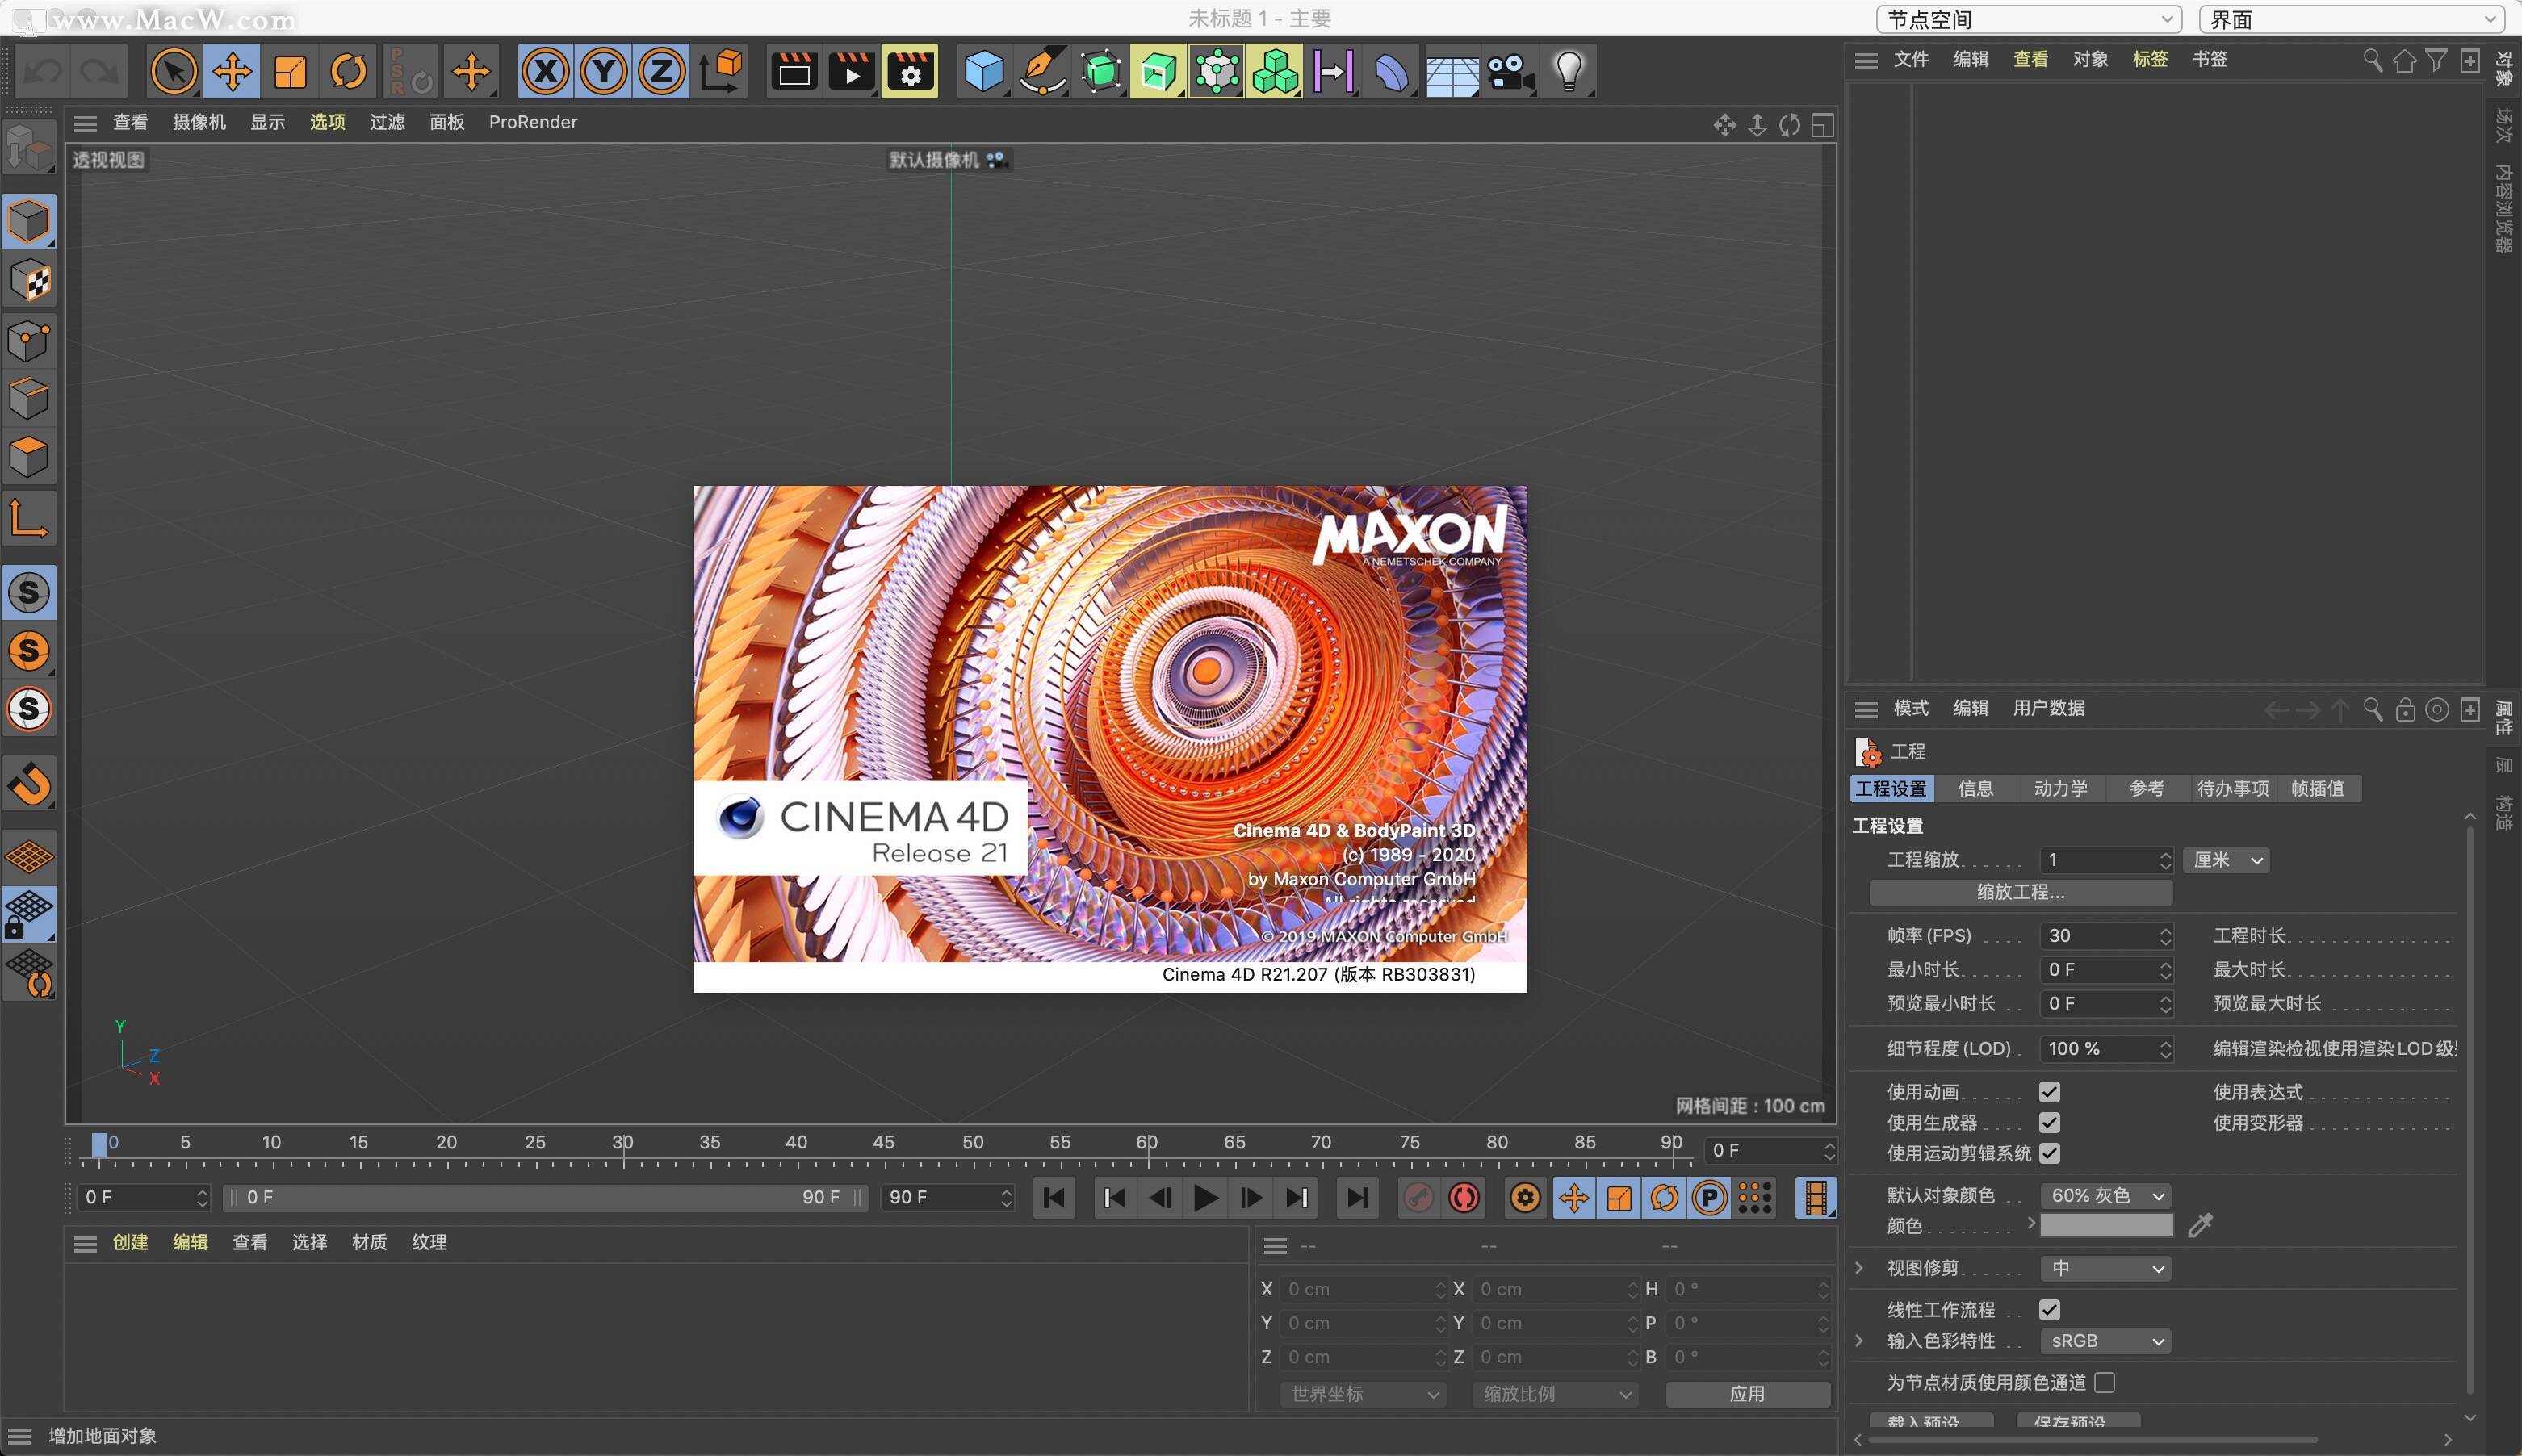This screenshot has width=2522, height=1456.
Task: Go to the start of animation
Action: [1054, 1198]
